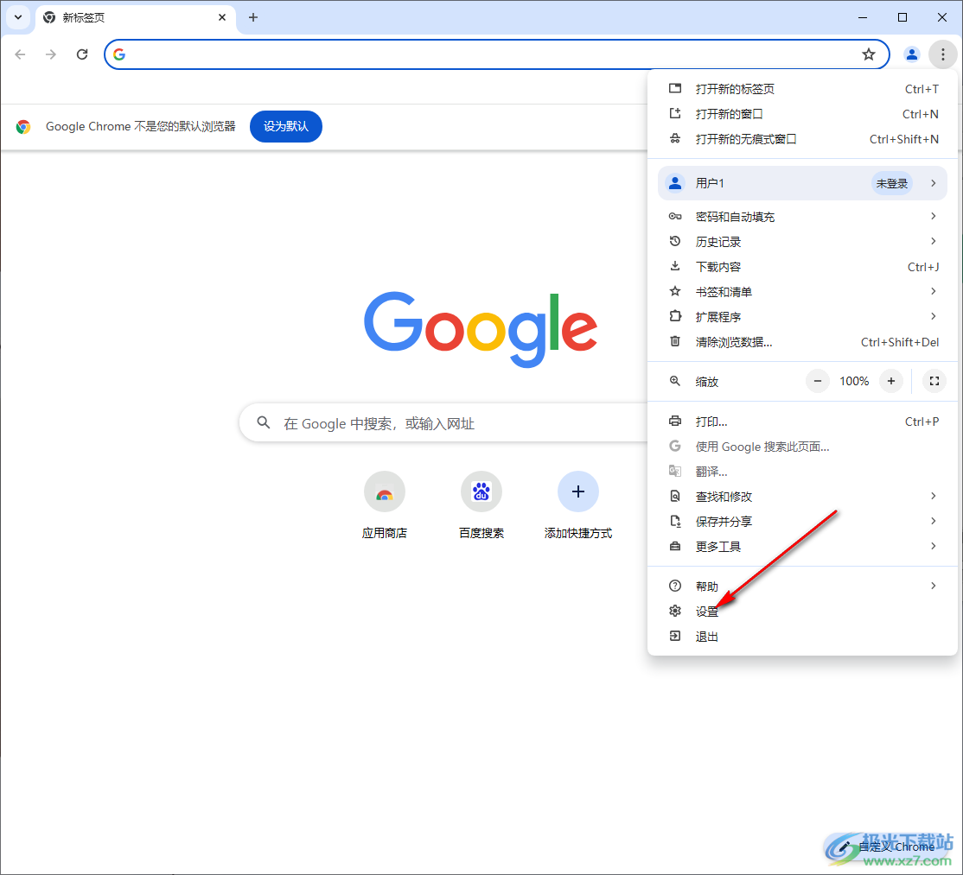This screenshot has height=875, width=963.
Task: Click 自定义 Chrome customize button
Action: (x=888, y=847)
